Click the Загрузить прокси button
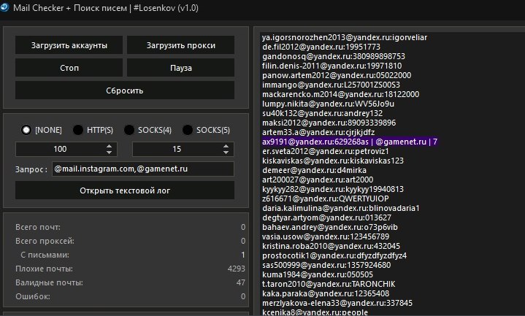Screen dimensions: 525x316 coord(181,45)
